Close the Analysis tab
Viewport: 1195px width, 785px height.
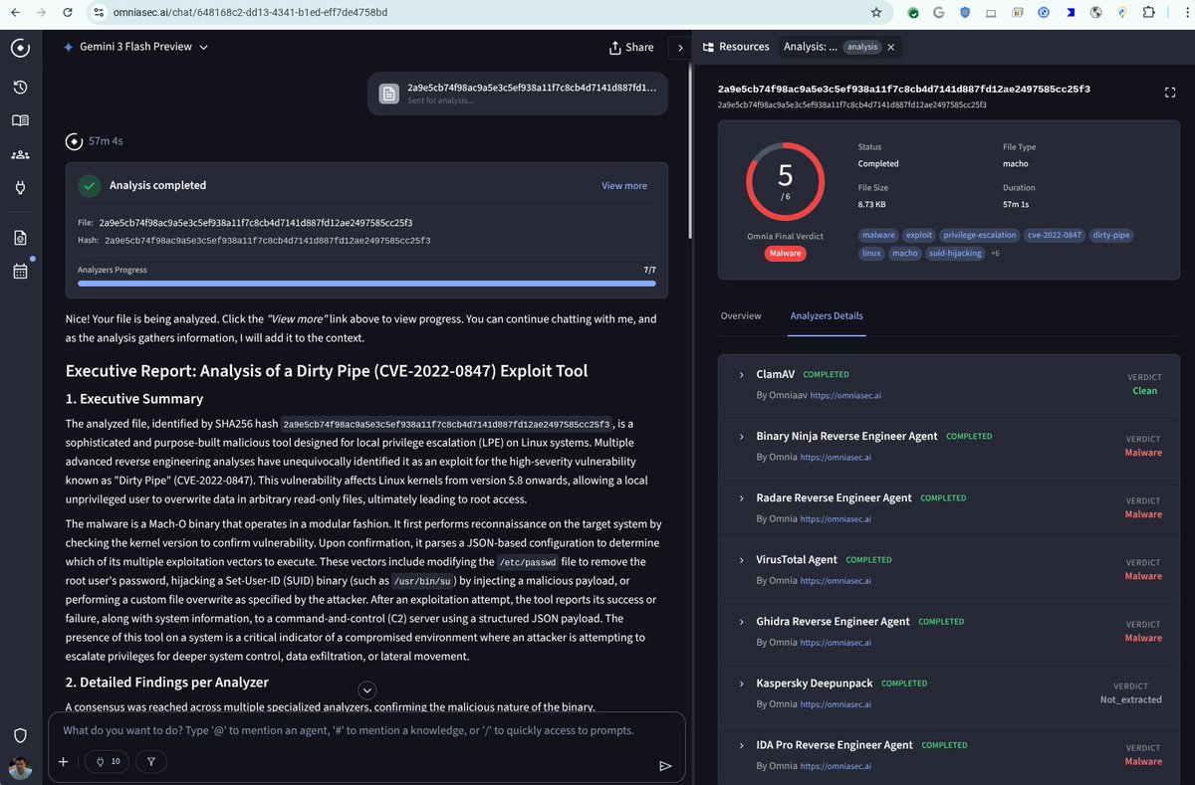pyautogui.click(x=891, y=47)
